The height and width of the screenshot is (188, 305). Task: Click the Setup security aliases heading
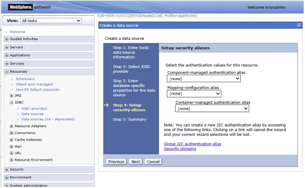186,48
